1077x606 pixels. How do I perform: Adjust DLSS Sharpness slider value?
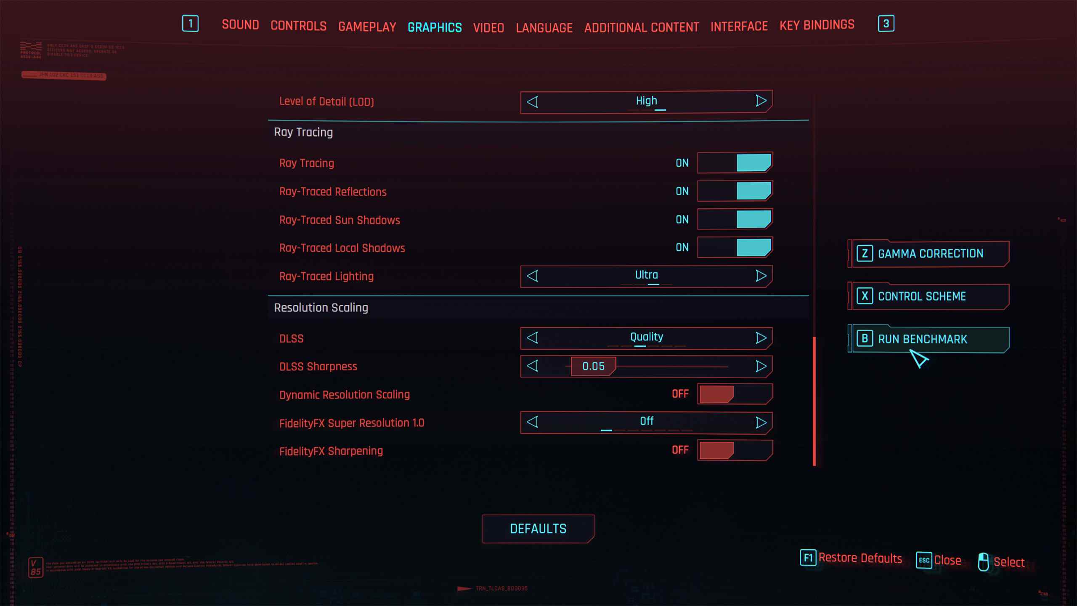point(592,366)
